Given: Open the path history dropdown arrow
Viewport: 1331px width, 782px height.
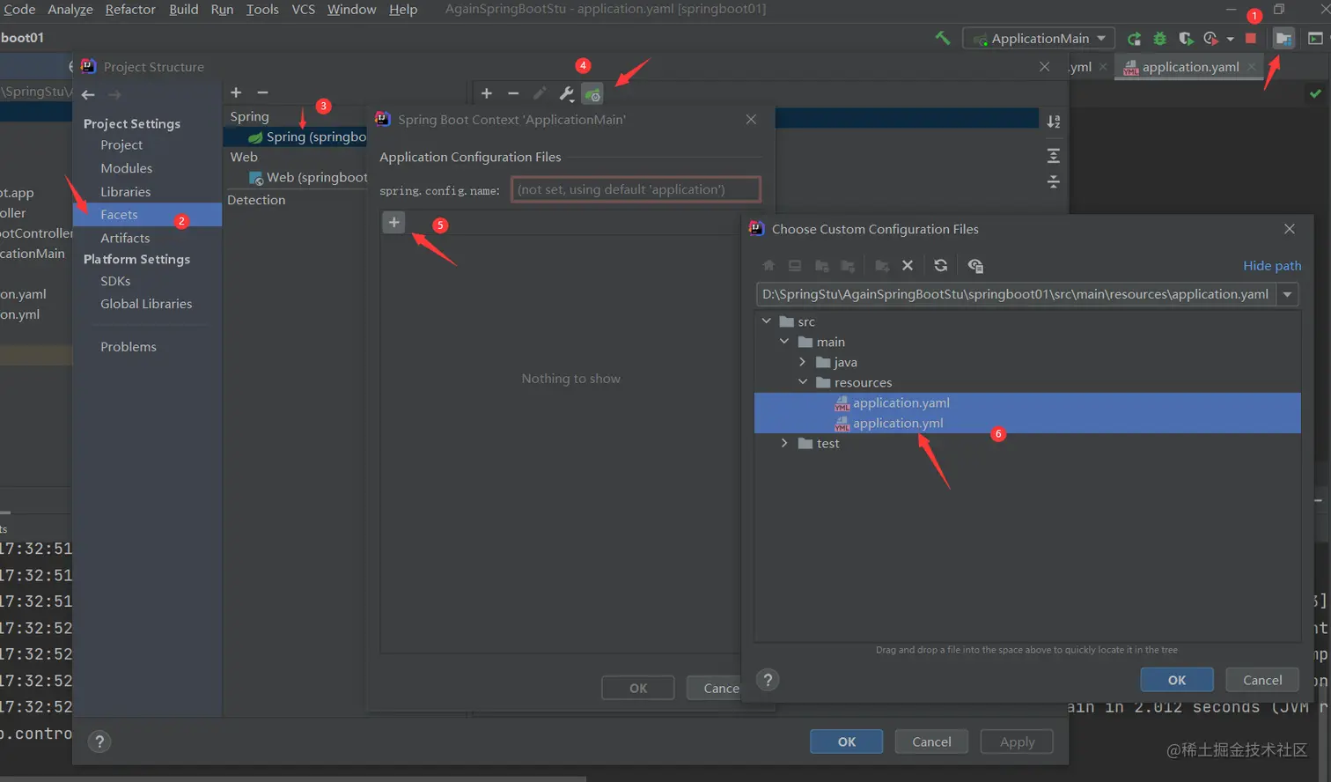Looking at the screenshot, I should tap(1288, 294).
